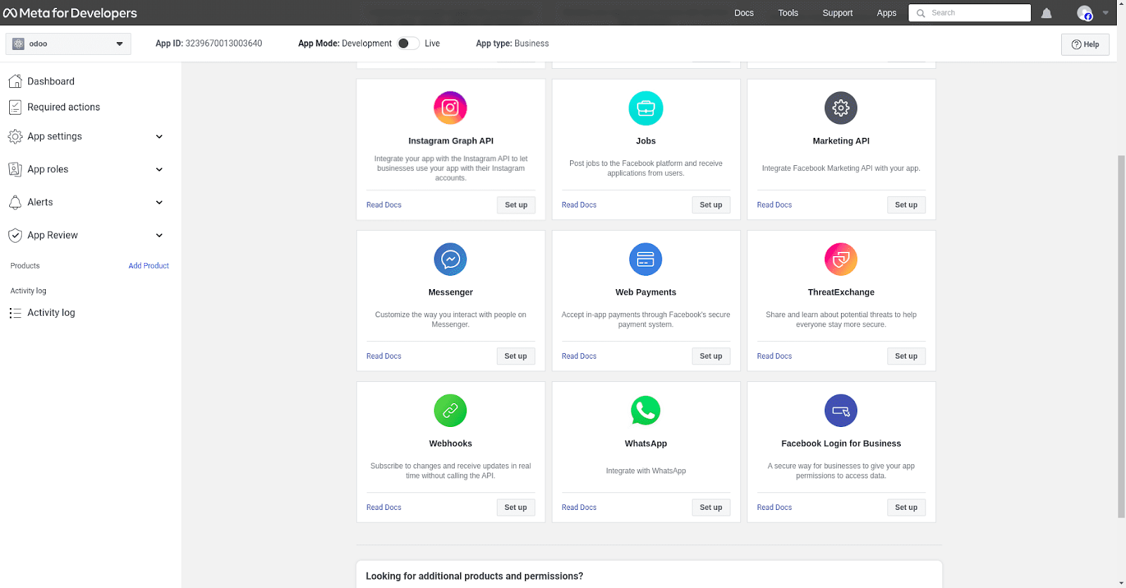Image resolution: width=1126 pixels, height=588 pixels.
Task: Click the Activity log list icon
Action: coord(15,313)
